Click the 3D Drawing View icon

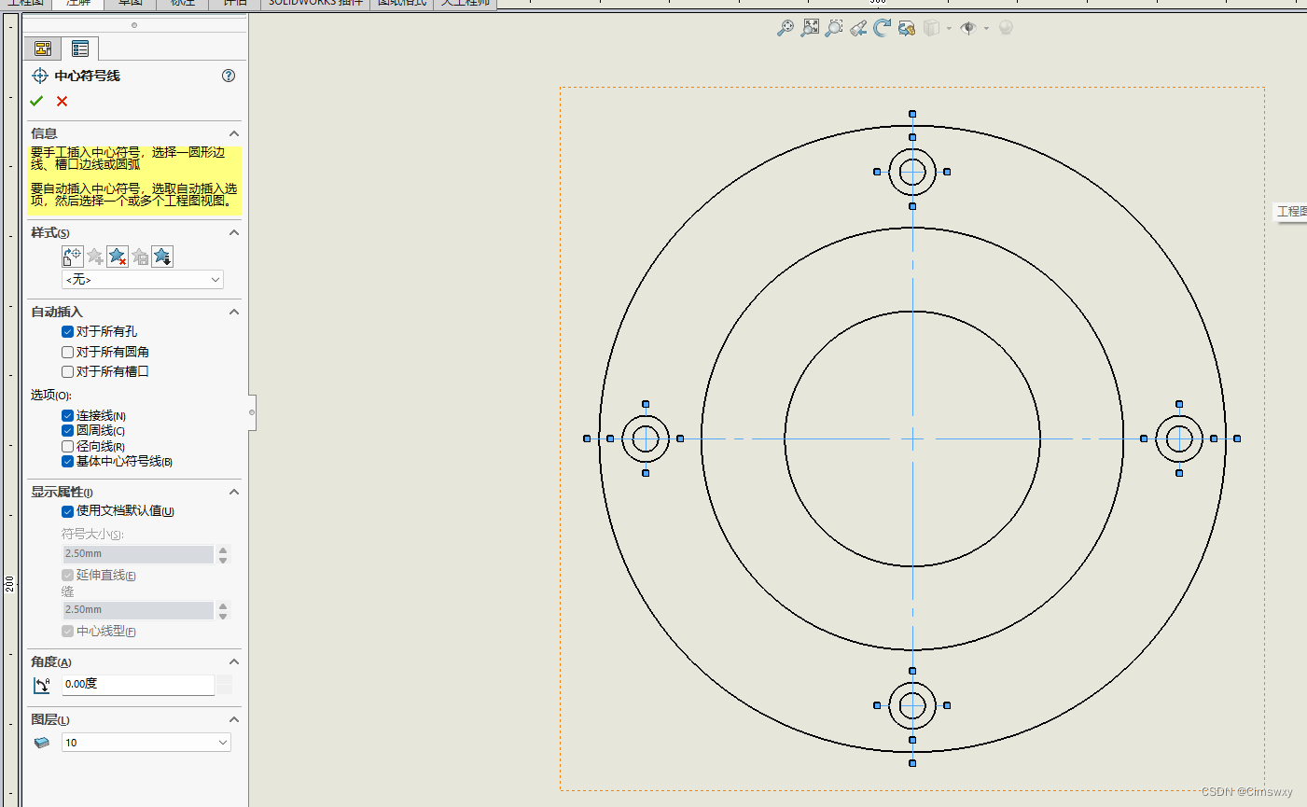coord(907,28)
